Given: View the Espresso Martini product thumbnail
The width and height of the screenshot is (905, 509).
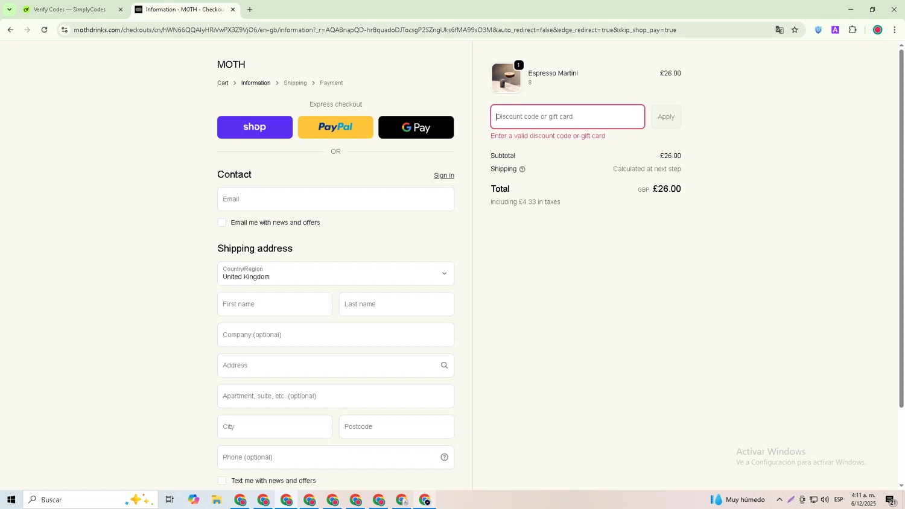Looking at the screenshot, I should click(506, 78).
